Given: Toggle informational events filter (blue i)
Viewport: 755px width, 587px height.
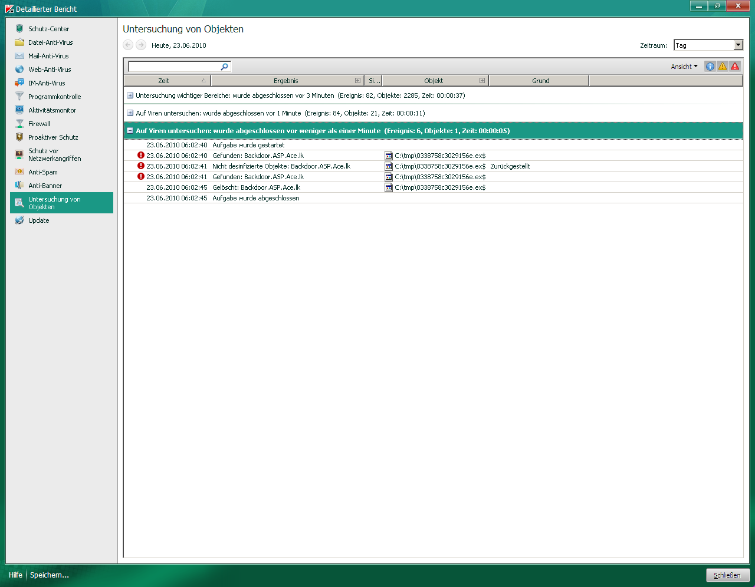Looking at the screenshot, I should (x=710, y=67).
